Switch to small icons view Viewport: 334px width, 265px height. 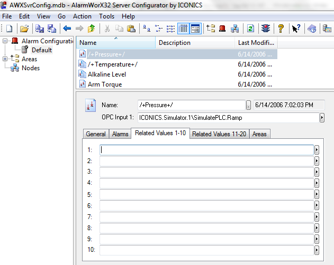pos(158,29)
